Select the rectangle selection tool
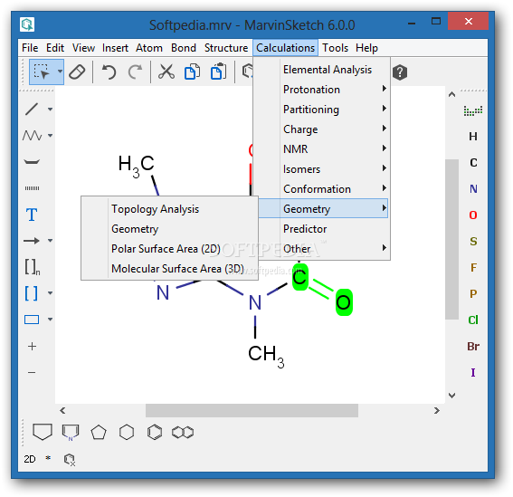Viewport: 513px width, 497px height. coord(42,72)
